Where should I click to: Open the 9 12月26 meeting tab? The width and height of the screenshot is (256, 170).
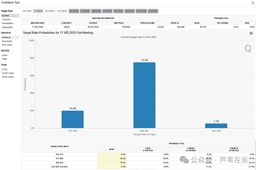point(153,11)
